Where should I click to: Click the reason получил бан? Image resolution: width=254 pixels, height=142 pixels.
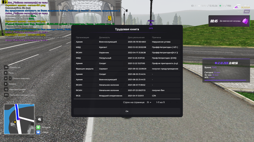click(158, 90)
